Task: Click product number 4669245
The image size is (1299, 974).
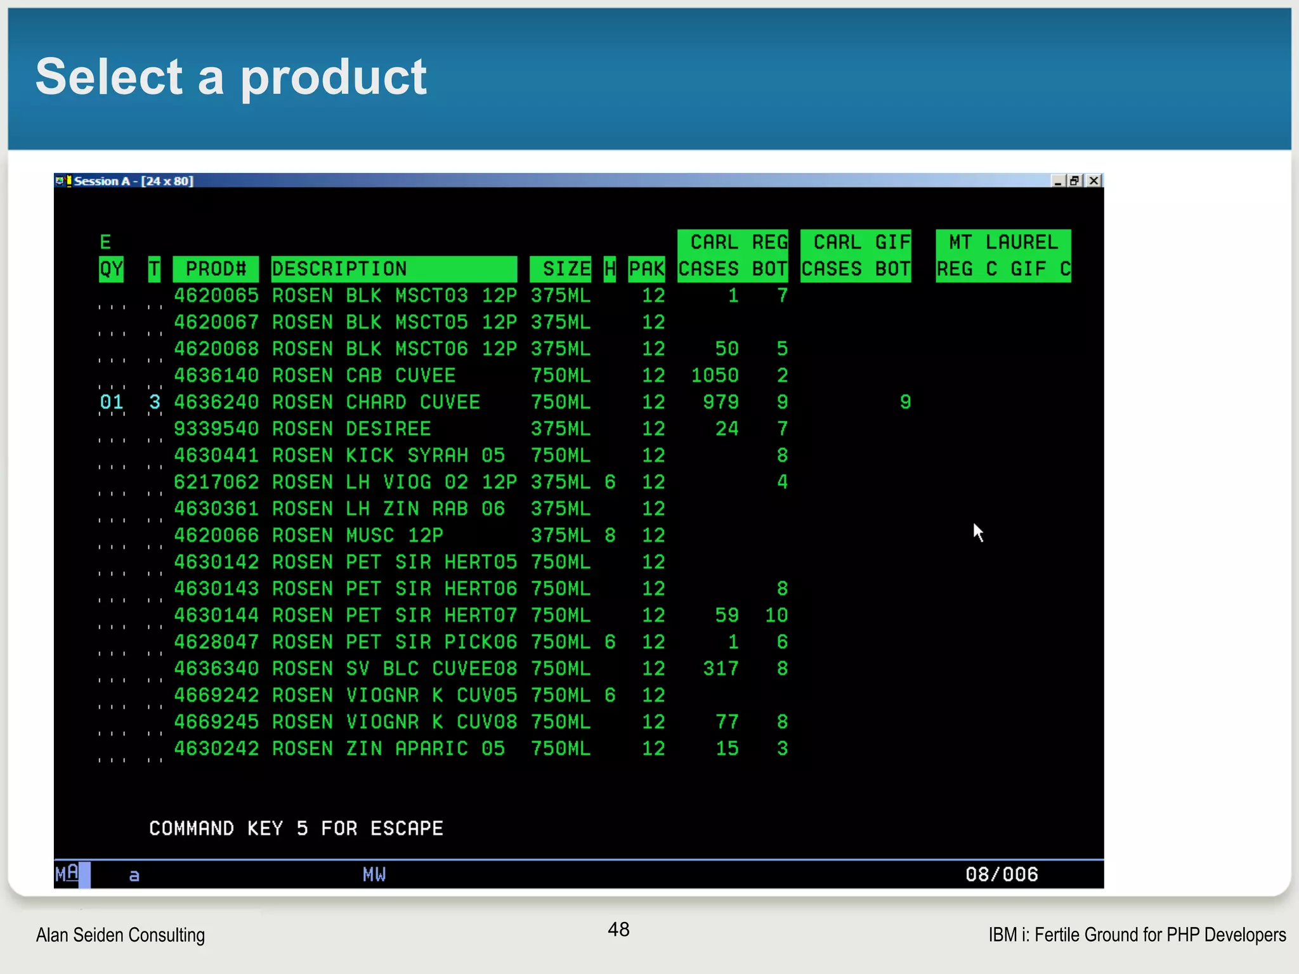Action: (216, 722)
